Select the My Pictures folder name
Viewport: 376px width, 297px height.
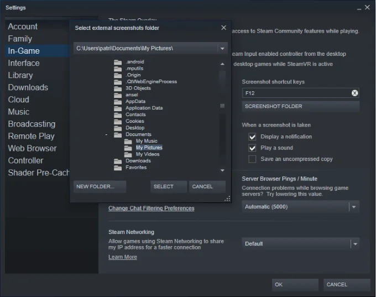click(x=149, y=148)
